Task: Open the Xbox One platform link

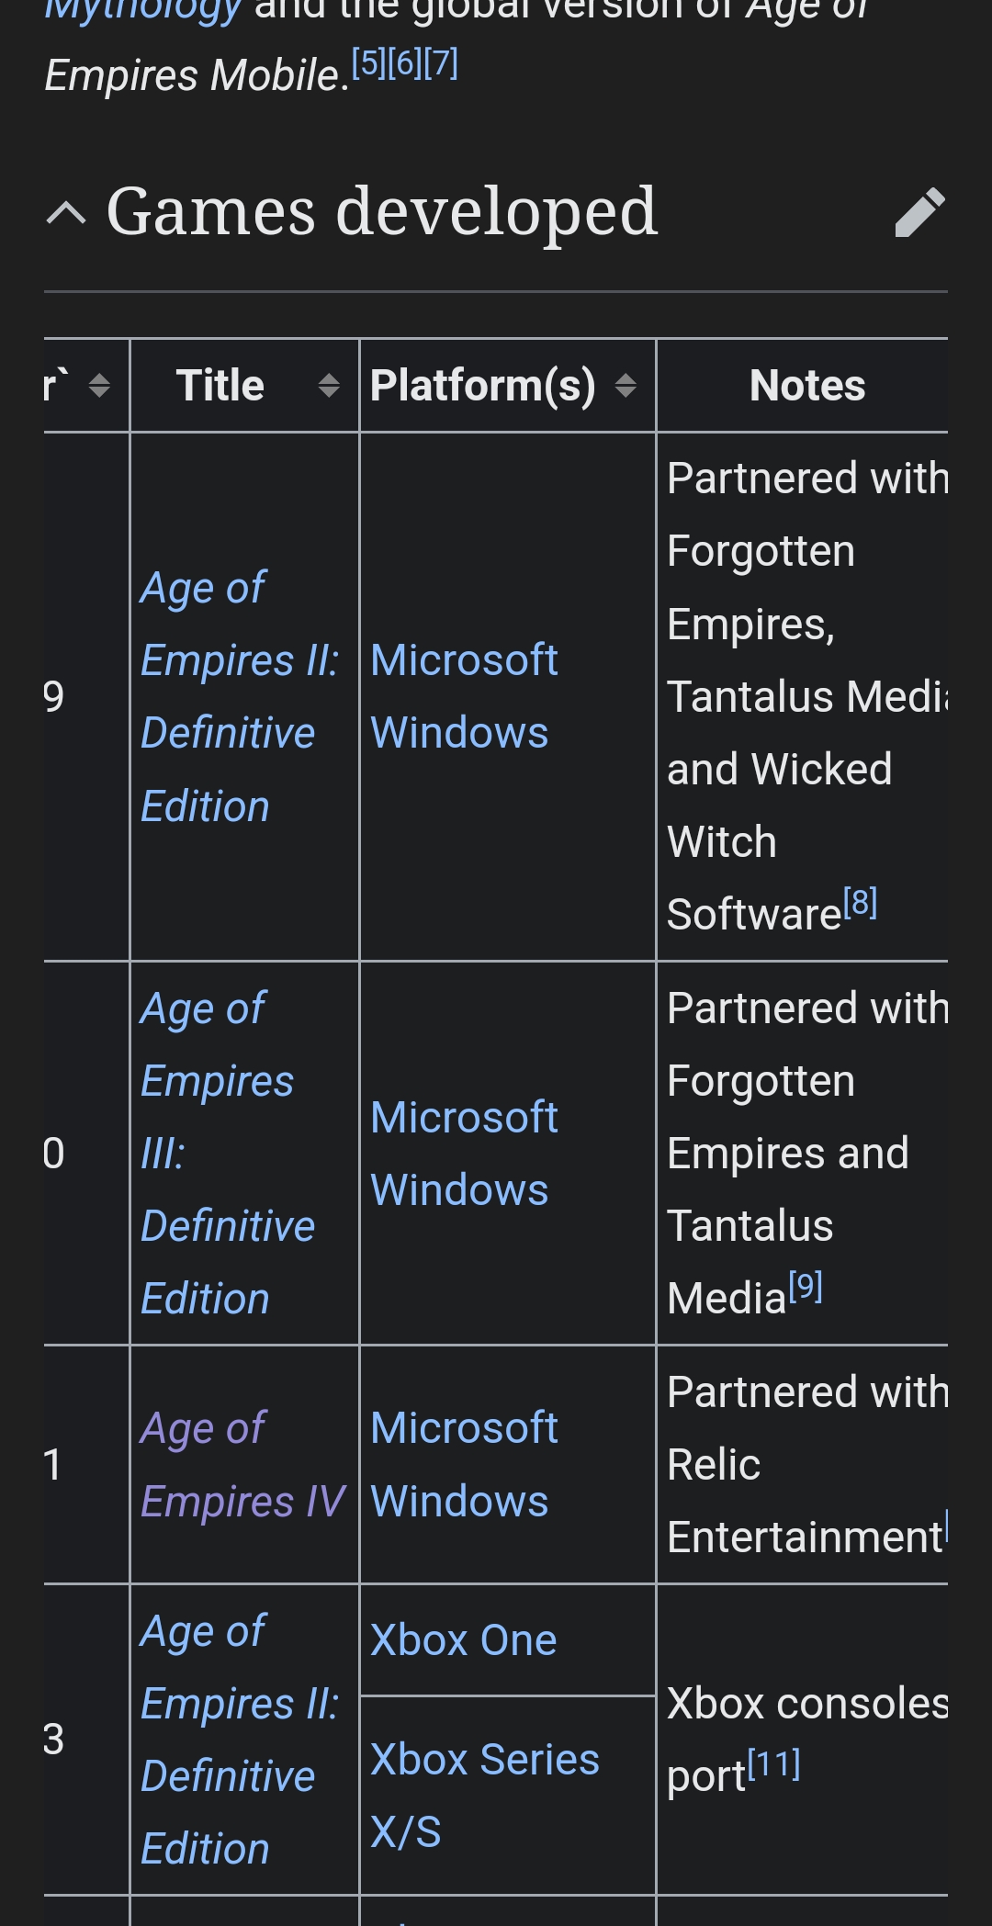Action: [464, 1640]
